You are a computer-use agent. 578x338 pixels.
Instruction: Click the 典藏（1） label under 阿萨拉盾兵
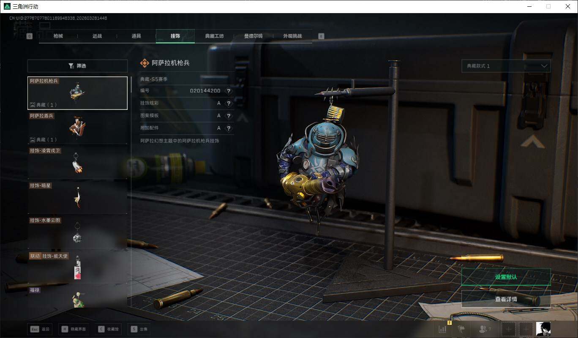coord(43,139)
